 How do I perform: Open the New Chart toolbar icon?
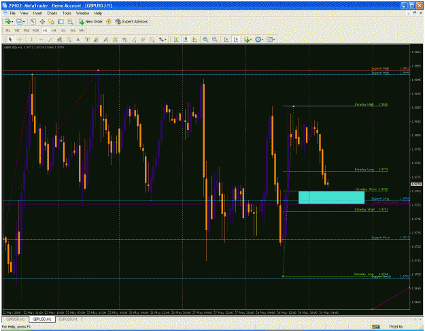[7, 21]
